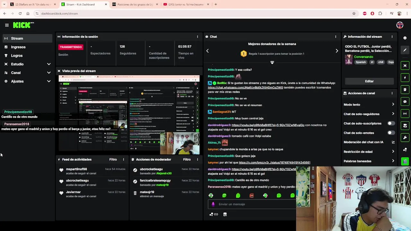Open Palabras baneadas chevron

pos(393,161)
